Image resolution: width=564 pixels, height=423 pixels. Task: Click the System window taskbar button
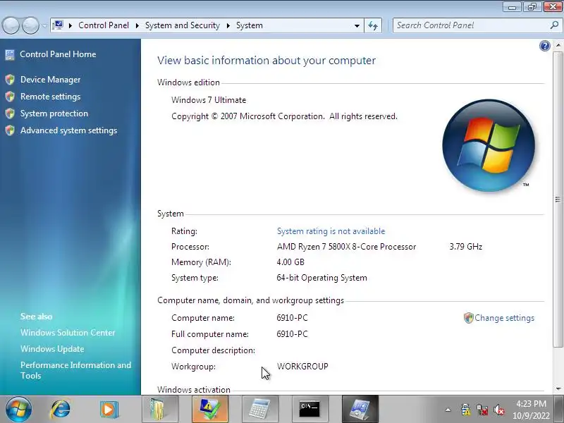point(360,409)
